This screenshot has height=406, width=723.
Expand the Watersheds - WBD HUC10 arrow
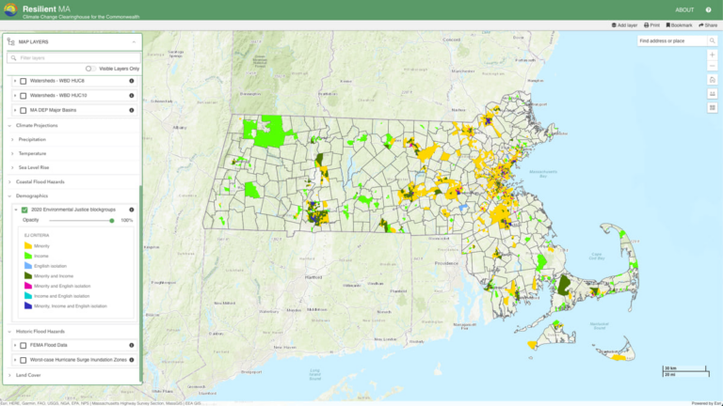15,96
